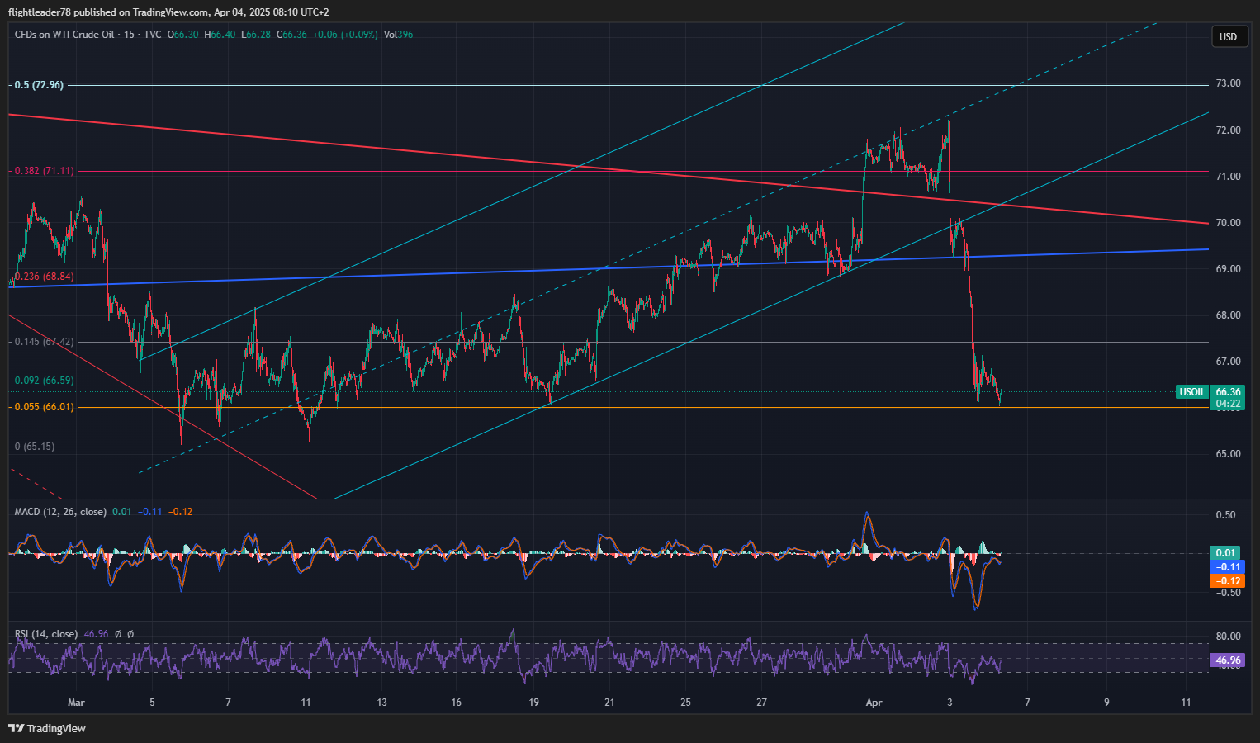Image resolution: width=1260 pixels, height=743 pixels.
Task: Select the 0.055 (66.01) Fibonacci label
Action: (44, 407)
